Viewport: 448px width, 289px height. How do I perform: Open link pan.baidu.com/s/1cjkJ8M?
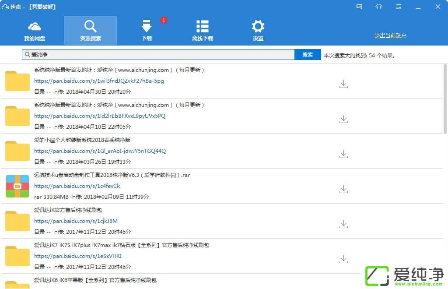(x=76, y=221)
